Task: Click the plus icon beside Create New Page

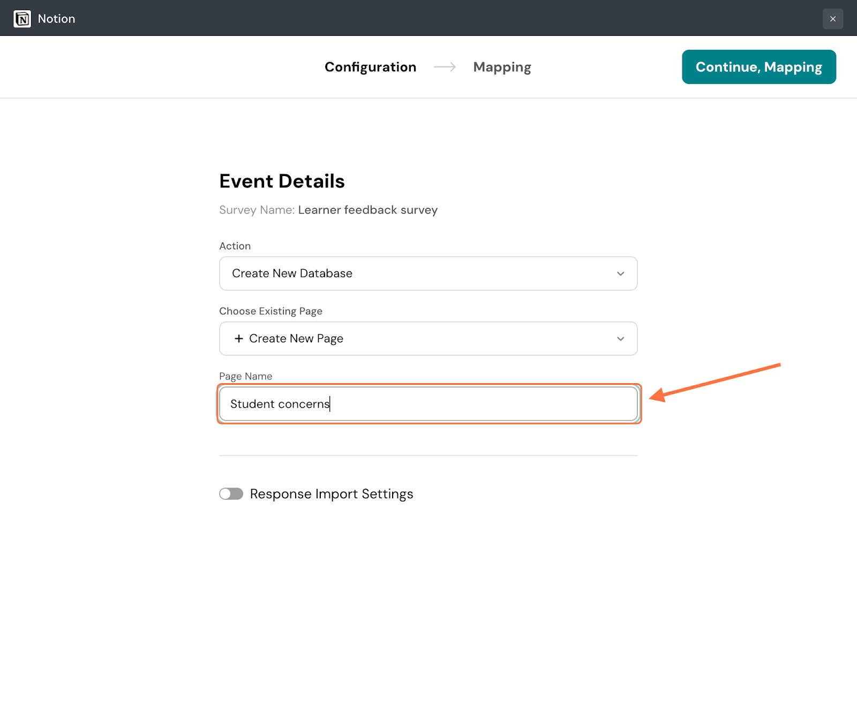Action: point(239,339)
